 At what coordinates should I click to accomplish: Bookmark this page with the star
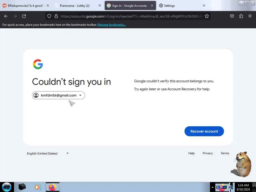[x=207, y=16]
